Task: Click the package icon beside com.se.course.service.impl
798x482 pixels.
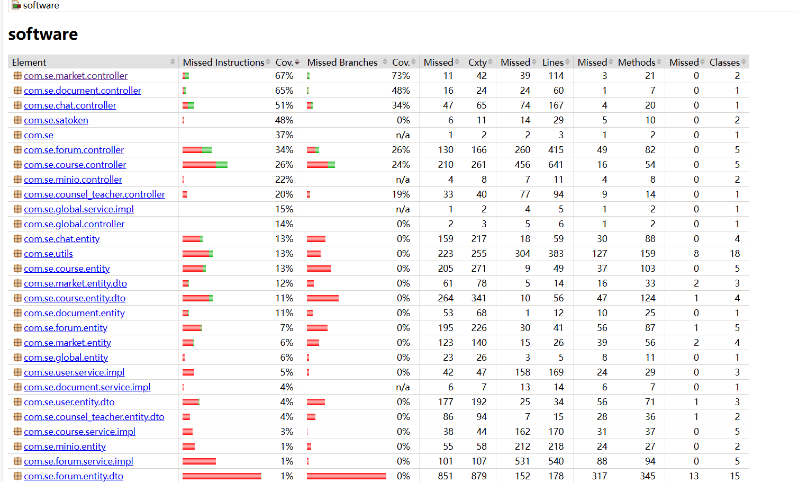Action: [17, 432]
